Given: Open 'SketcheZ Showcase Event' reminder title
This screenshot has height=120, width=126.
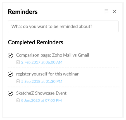Looking at the screenshot, I should 41,93.
